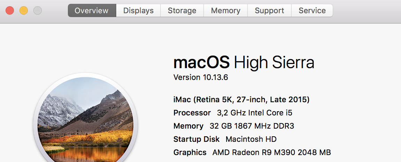Click the Processor label in specs
The width and height of the screenshot is (401, 162).
(192, 113)
